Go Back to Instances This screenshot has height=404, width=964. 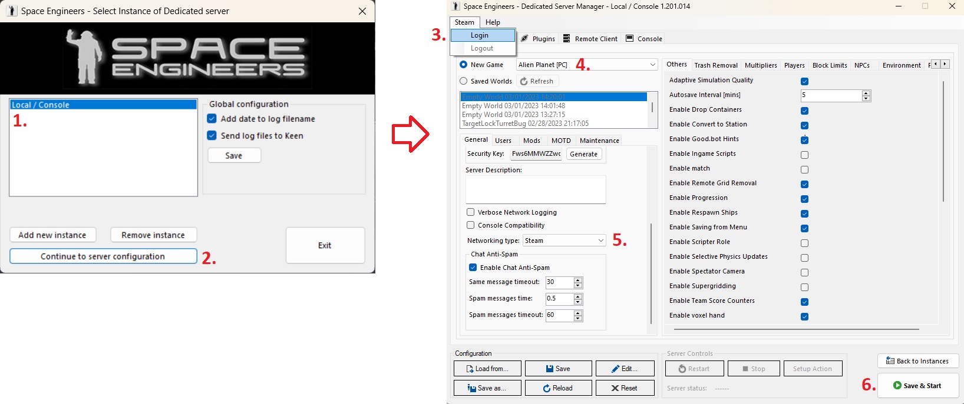[x=917, y=361]
